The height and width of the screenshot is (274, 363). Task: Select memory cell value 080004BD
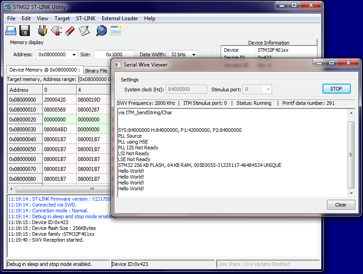(x=59, y=130)
